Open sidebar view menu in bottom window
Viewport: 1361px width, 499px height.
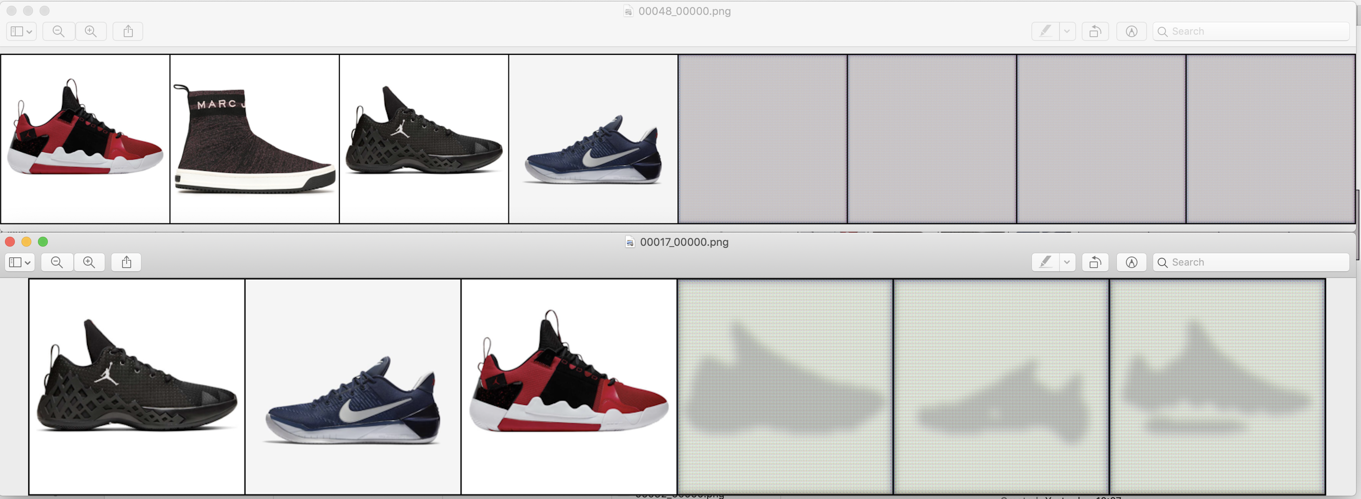pos(20,262)
